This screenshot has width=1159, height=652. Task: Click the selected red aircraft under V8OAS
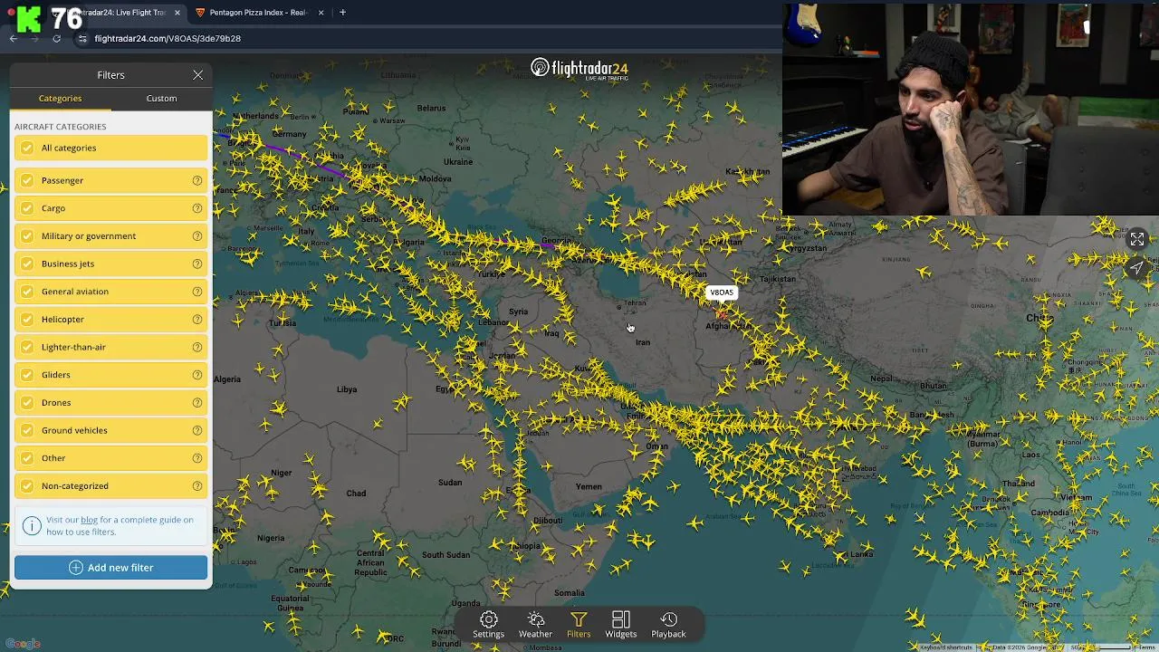click(x=722, y=313)
